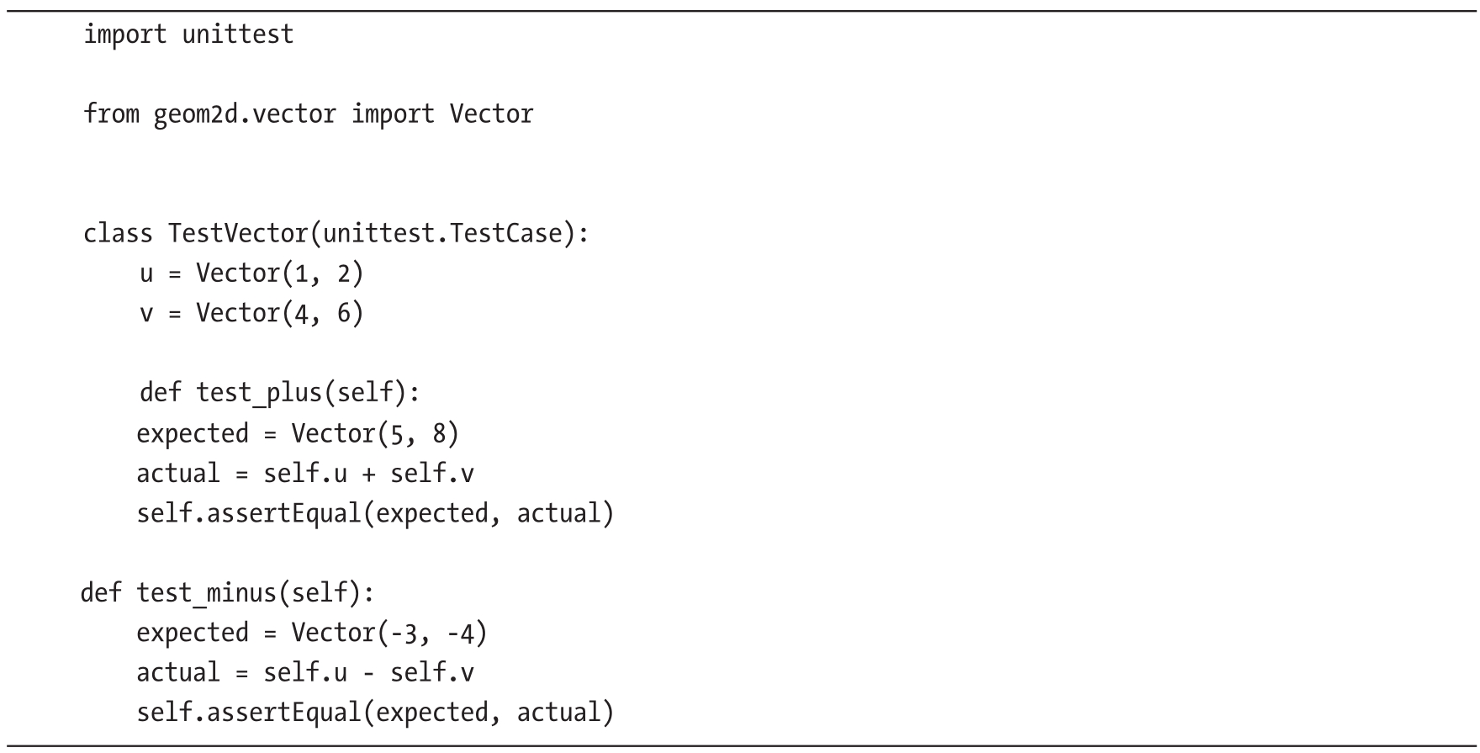1480x753 pixels.
Task: Click the method name test_minus
Action: point(206,592)
